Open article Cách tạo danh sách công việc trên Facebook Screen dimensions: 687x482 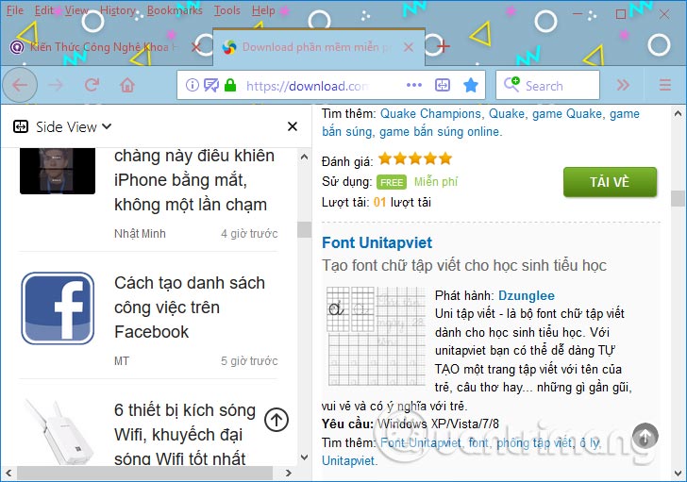point(190,307)
